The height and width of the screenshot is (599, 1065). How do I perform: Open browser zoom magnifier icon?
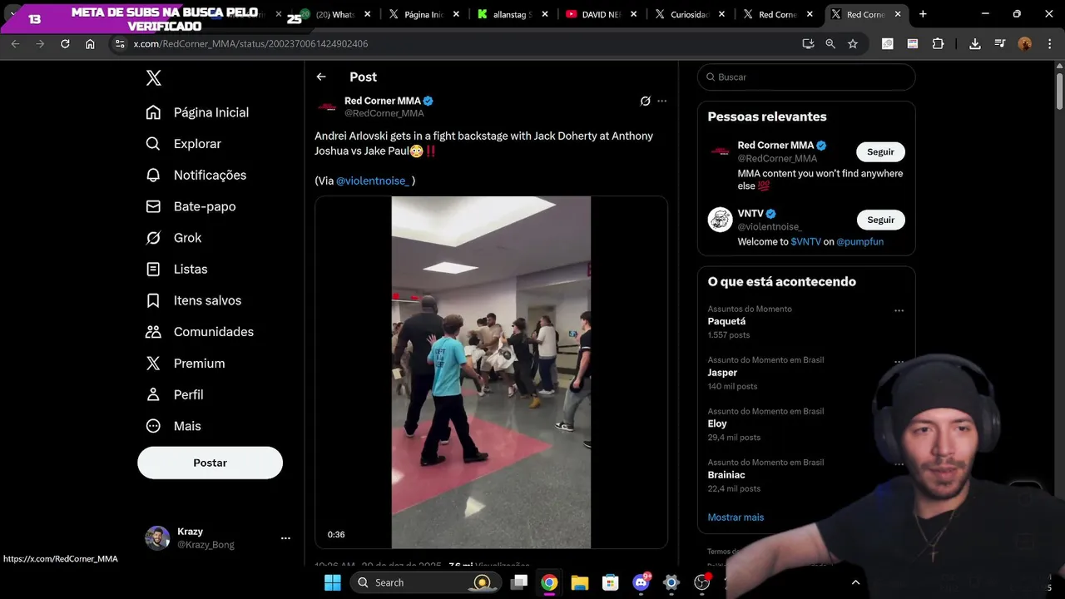pos(830,43)
